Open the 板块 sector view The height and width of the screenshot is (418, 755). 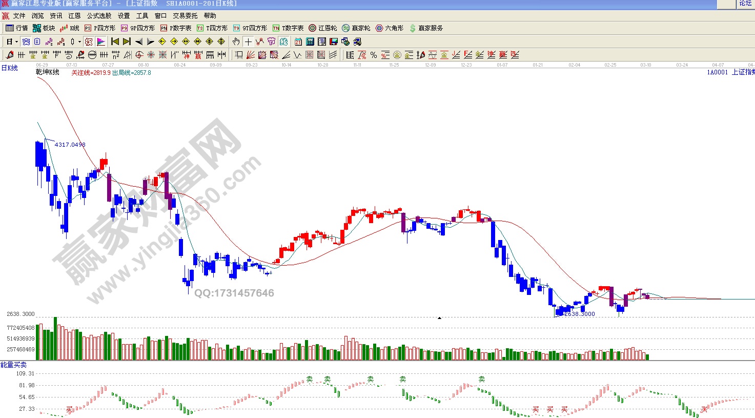(44, 28)
